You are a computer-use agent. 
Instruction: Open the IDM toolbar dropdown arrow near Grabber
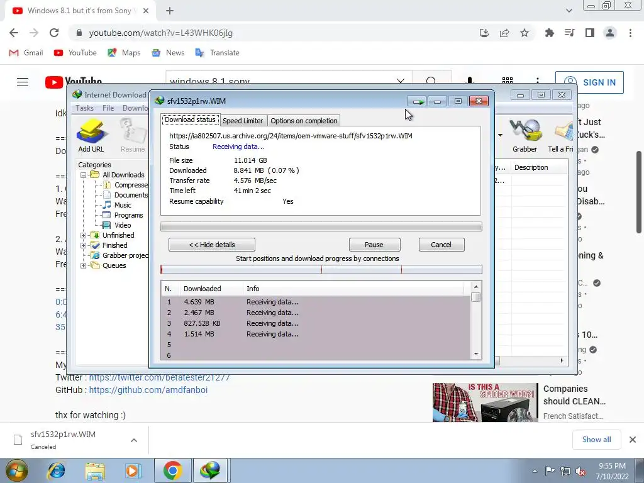pyautogui.click(x=500, y=135)
